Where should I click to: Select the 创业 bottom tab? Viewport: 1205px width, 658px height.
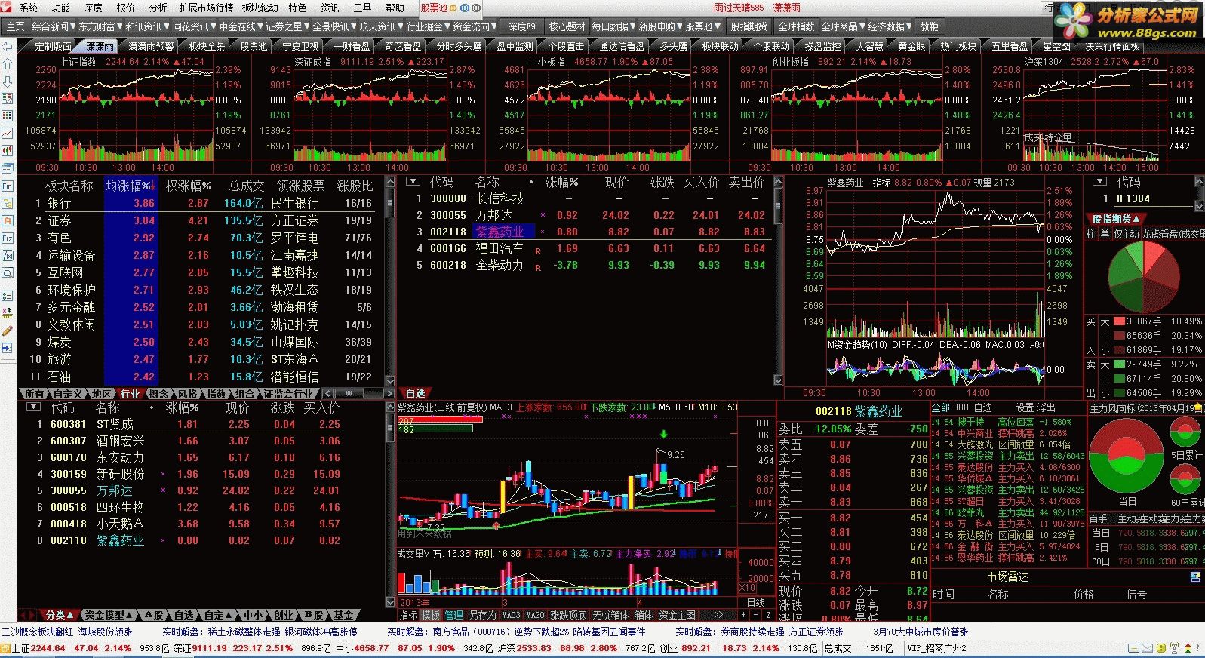(285, 615)
